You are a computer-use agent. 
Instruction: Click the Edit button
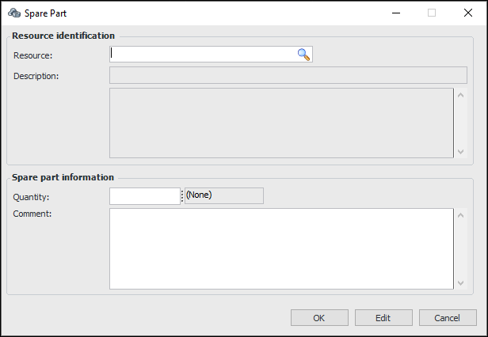click(383, 318)
